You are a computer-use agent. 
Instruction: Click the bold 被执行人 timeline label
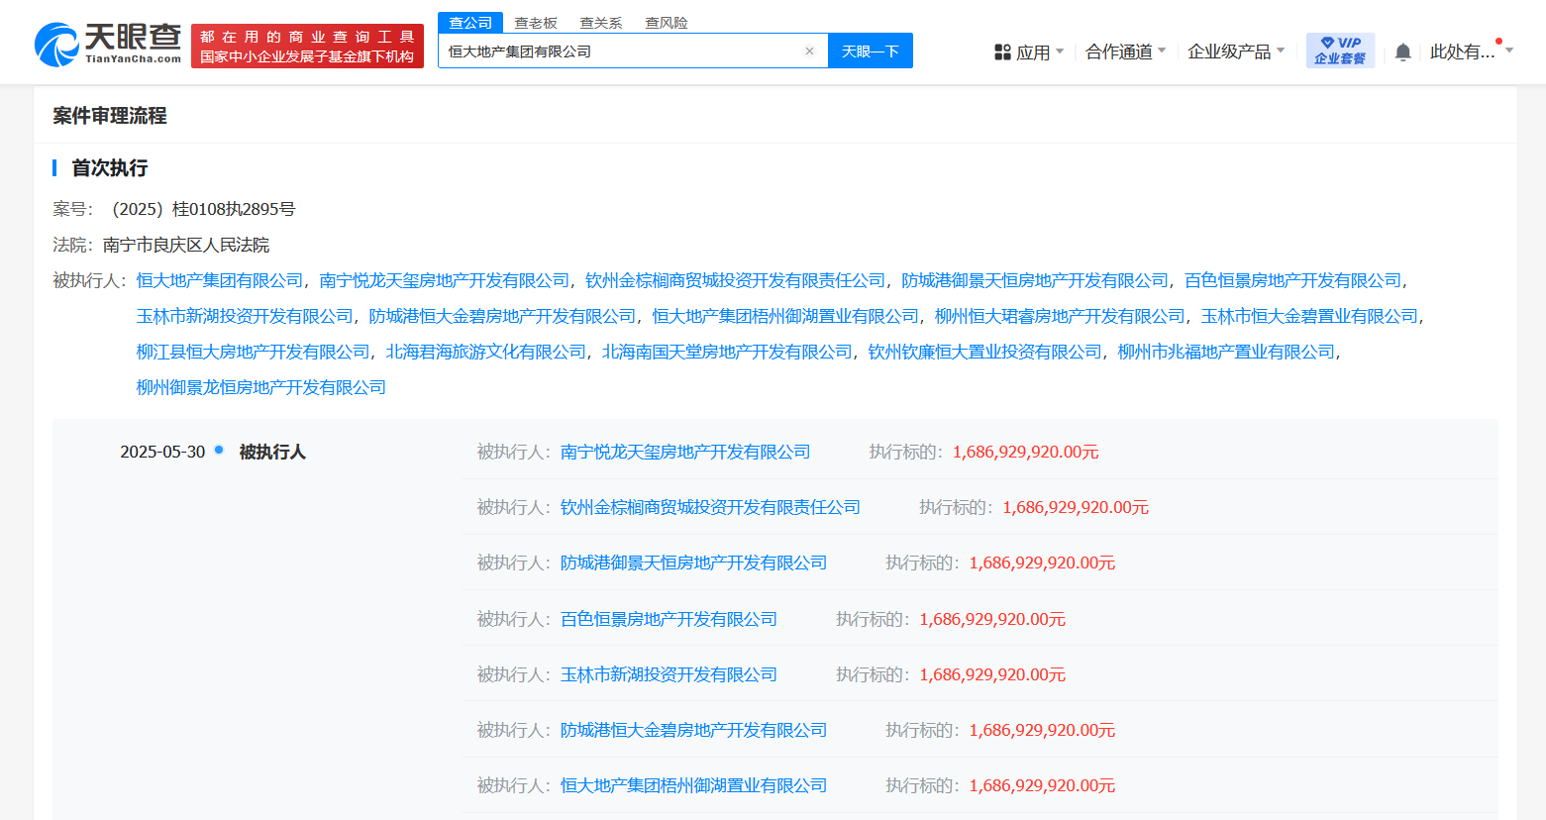point(272,452)
